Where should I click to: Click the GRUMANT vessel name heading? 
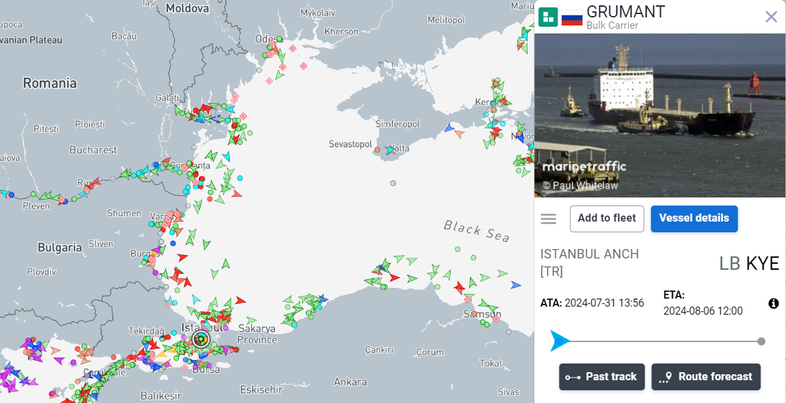click(625, 11)
